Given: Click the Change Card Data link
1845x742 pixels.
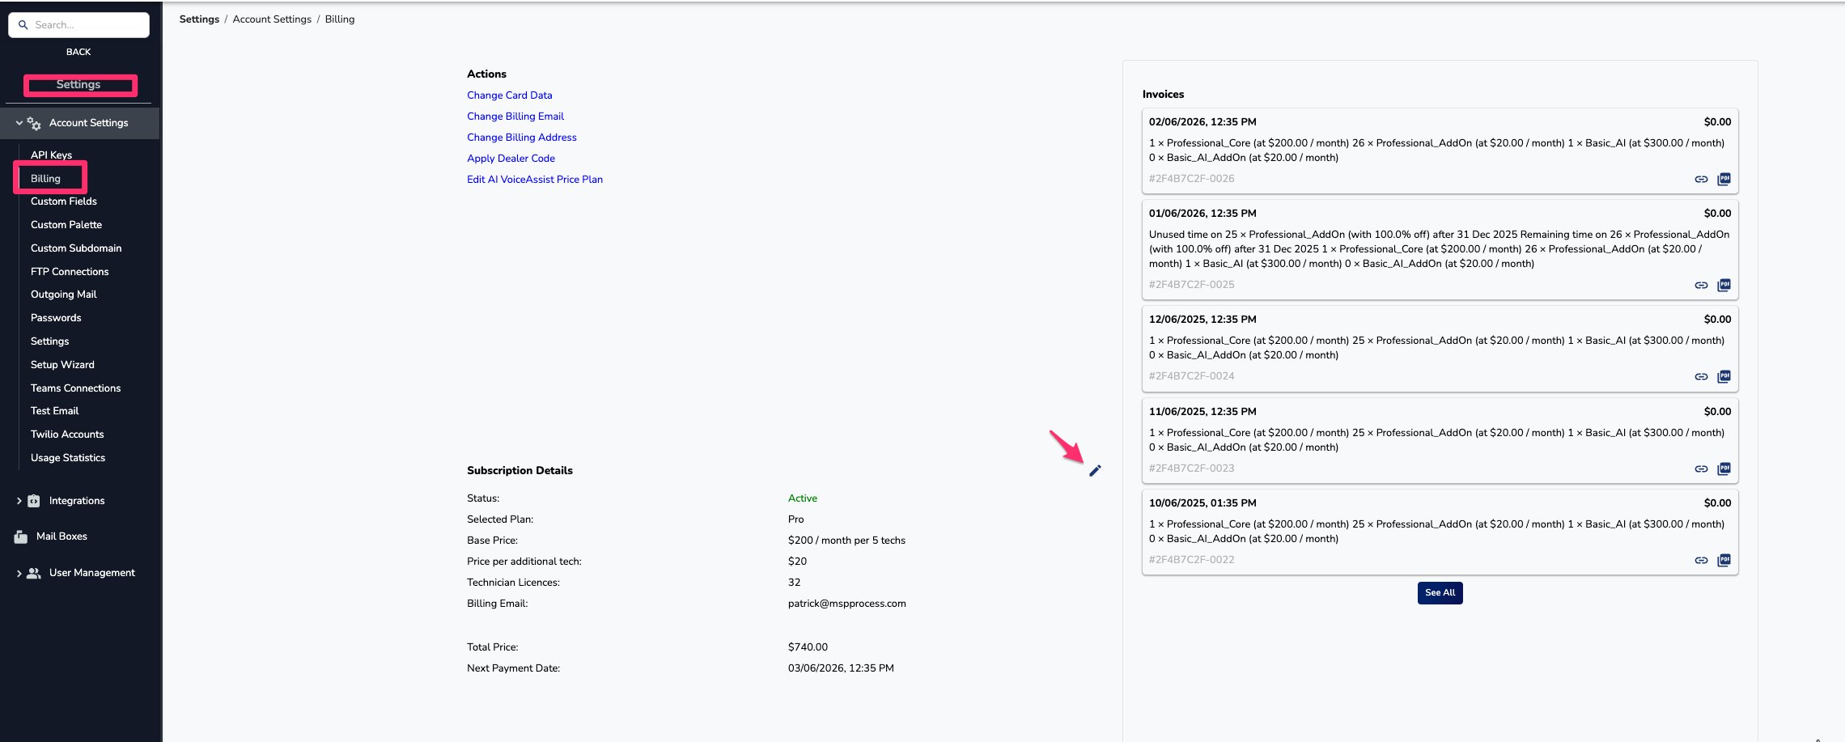Looking at the screenshot, I should pos(509,95).
